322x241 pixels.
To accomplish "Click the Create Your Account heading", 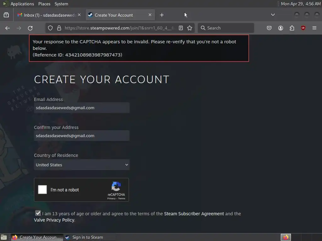I will 102,79.
